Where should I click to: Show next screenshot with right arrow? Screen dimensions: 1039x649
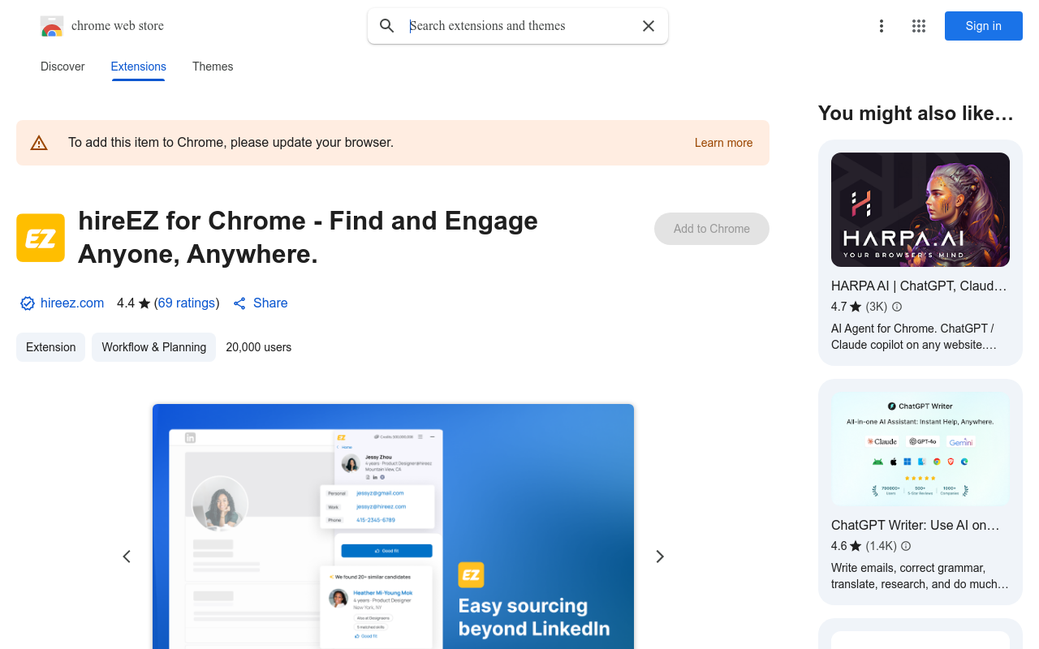tap(660, 557)
